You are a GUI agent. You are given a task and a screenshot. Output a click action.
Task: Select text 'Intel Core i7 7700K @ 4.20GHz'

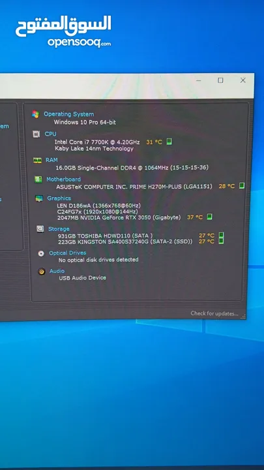pyautogui.click(x=97, y=142)
